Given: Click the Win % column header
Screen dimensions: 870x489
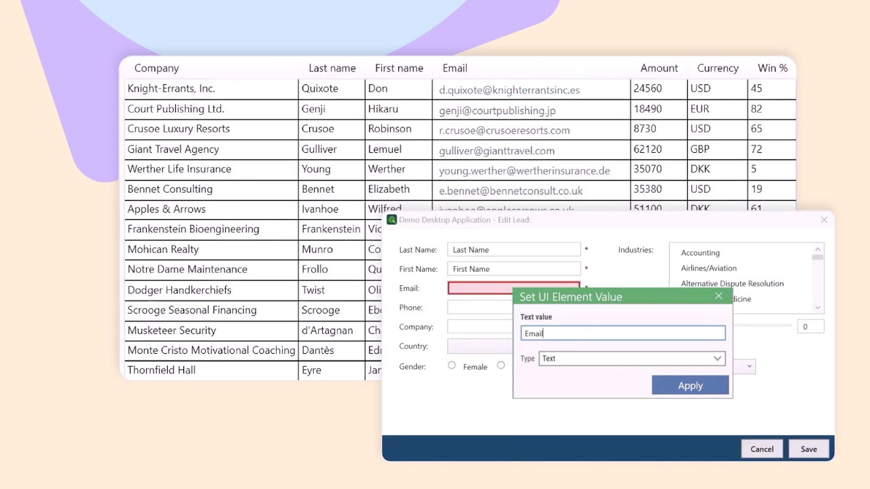Looking at the screenshot, I should [x=773, y=68].
